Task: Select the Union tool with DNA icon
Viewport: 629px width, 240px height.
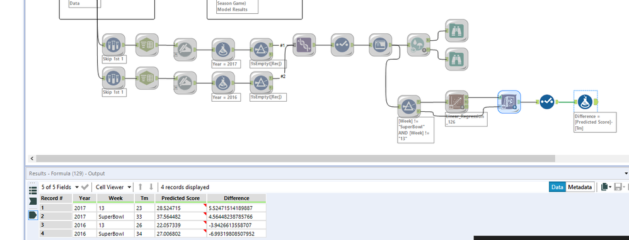Action: pyautogui.click(x=304, y=45)
